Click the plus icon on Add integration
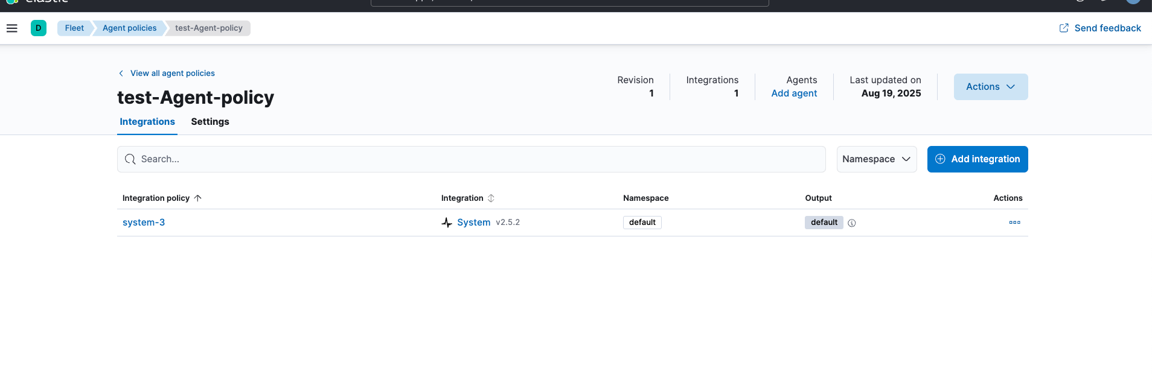 coord(940,159)
